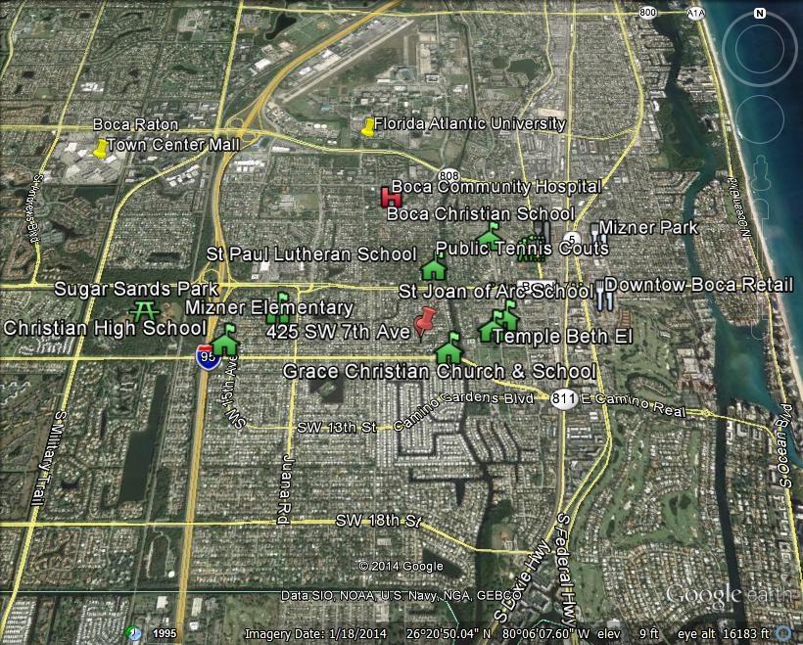Click the Boca Community Hospital label
The image size is (803, 645).
click(x=496, y=186)
